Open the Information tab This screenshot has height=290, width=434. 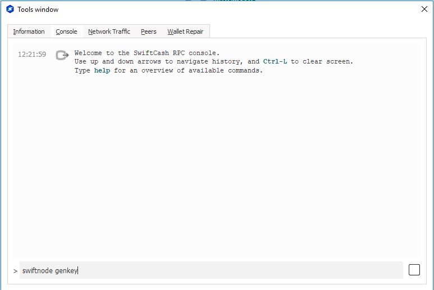pyautogui.click(x=29, y=31)
